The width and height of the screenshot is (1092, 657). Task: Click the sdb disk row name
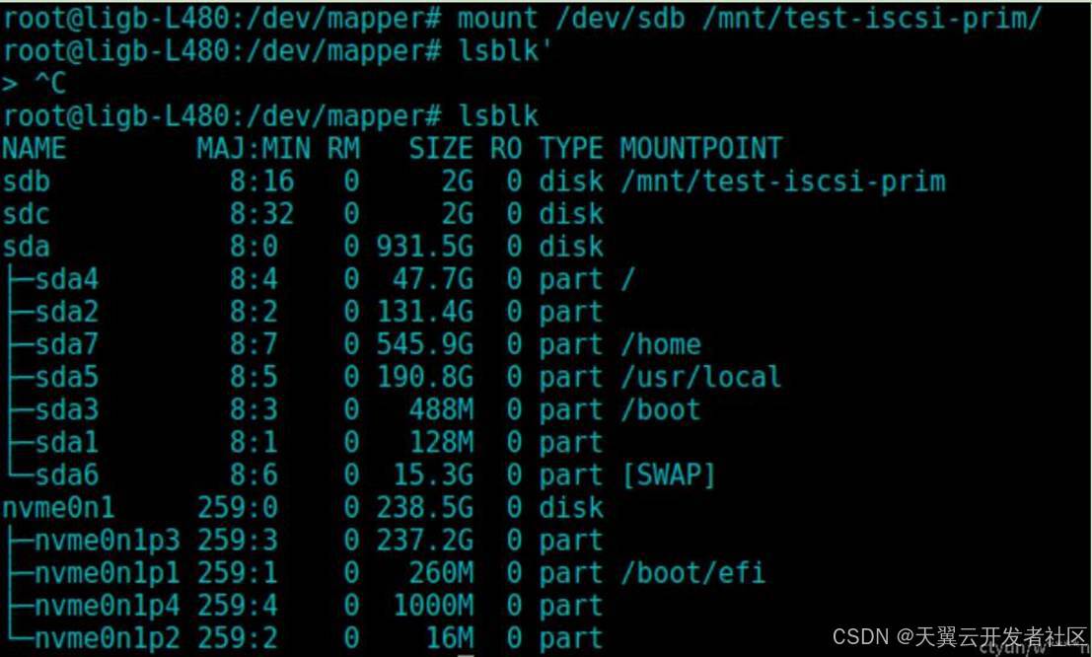27,182
